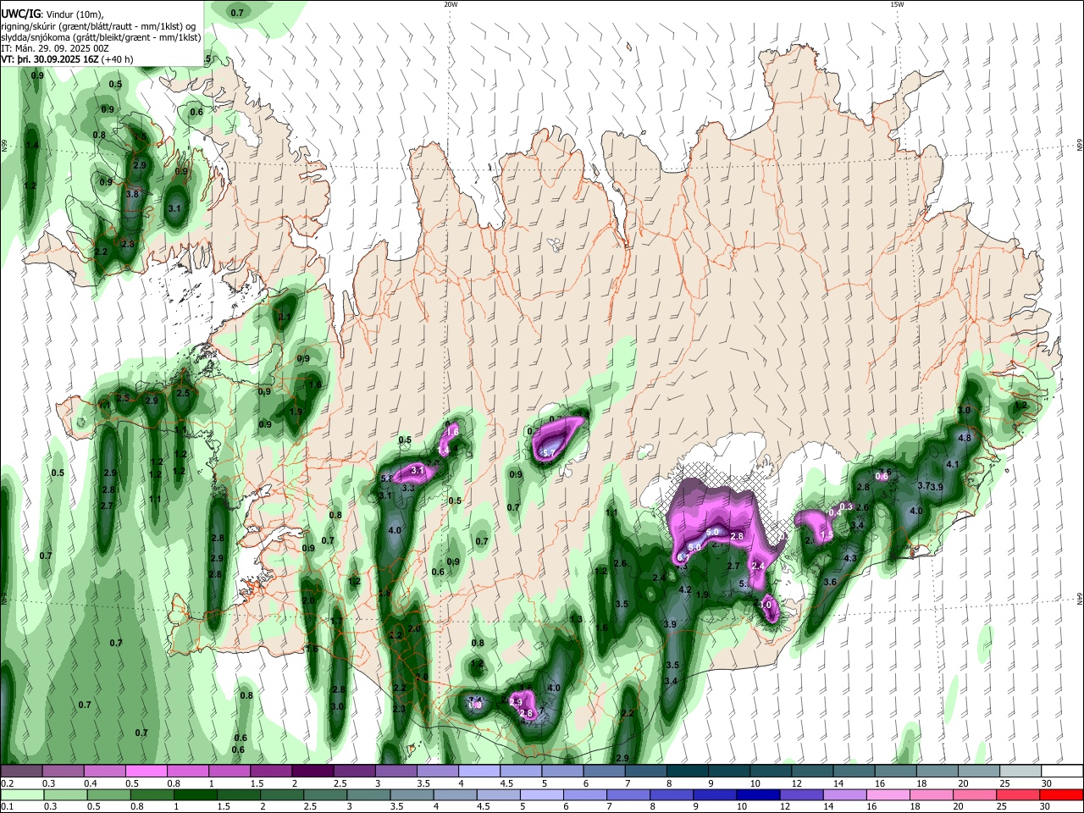Select the 'IT: Mán. 29. 09. 2025 00Z' line
Screen dimensions: 1084x813
click(55, 48)
